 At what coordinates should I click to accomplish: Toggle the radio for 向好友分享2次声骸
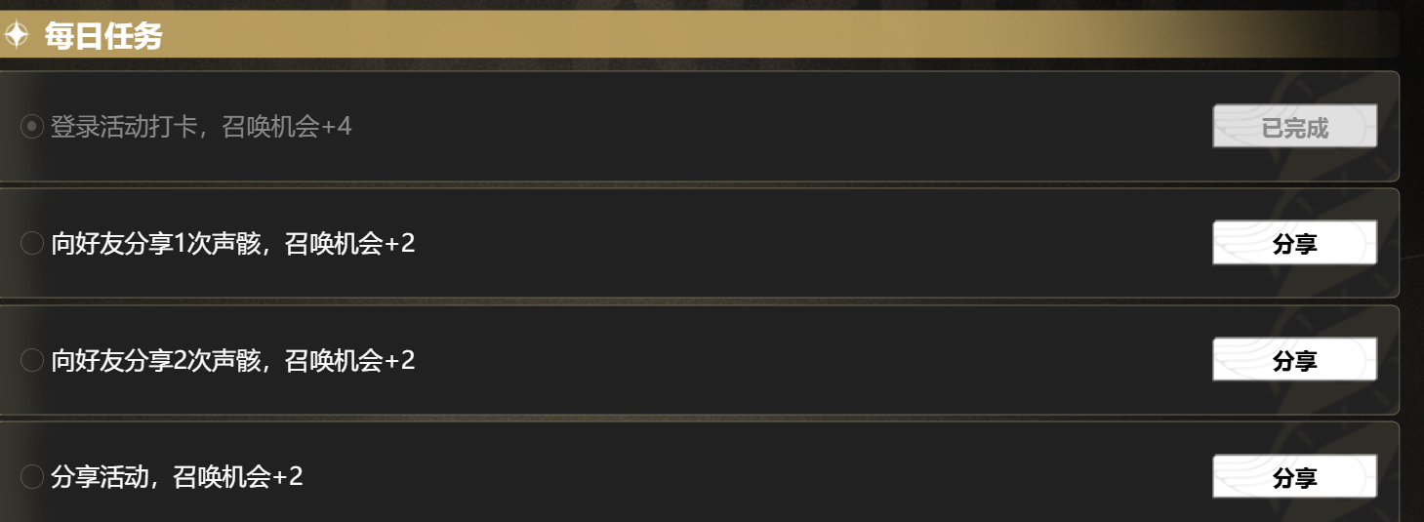(x=32, y=361)
